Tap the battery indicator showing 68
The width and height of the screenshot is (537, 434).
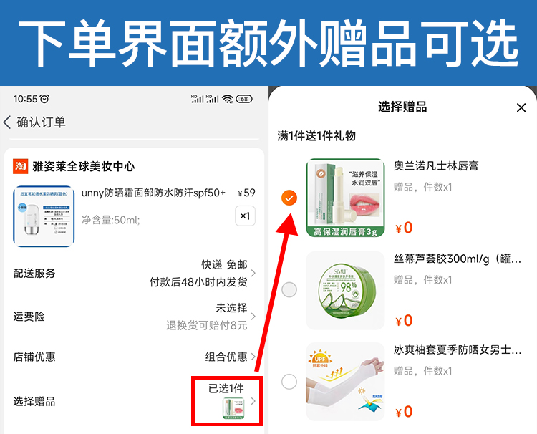(x=244, y=99)
